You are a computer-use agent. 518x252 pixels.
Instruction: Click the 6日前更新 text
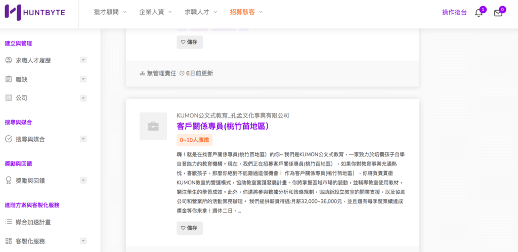pyautogui.click(x=199, y=73)
